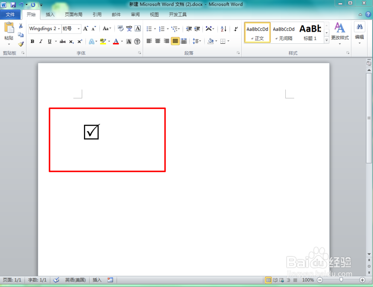
Task: Increase paragraph indent
Action: [x=197, y=29]
